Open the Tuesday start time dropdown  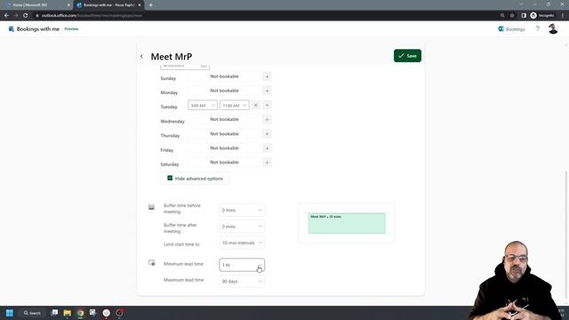tap(203, 105)
